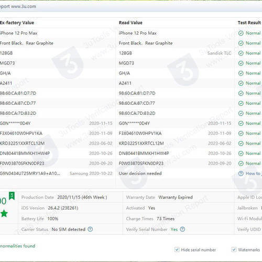This screenshot has width=262, height=262.
Task: Click the question mark icon before How to
Action: tap(241, 173)
